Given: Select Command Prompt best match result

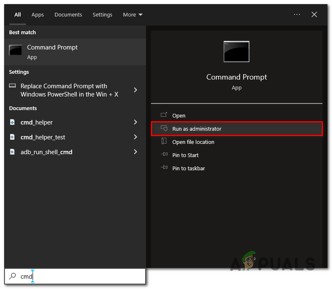Looking at the screenshot, I should pos(75,52).
